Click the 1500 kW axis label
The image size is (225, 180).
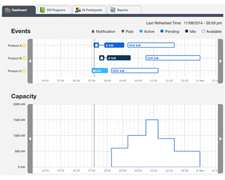pyautogui.click(x=19, y=120)
